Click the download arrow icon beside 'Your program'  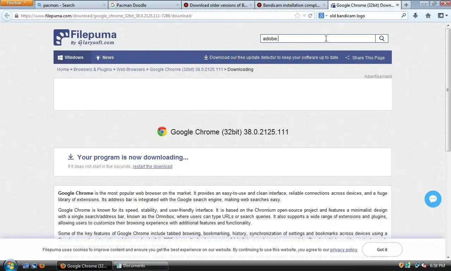pos(71,157)
